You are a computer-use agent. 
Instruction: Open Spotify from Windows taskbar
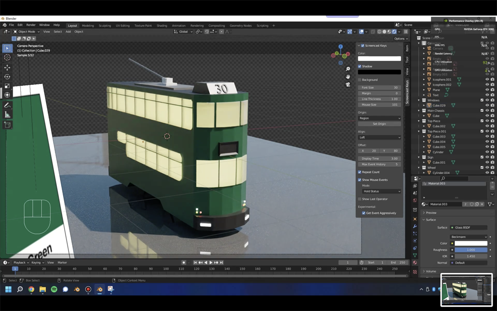54,289
